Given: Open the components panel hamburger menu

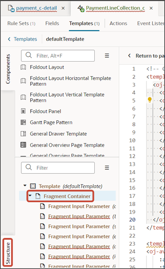Looking at the screenshot, I should click(107, 56).
